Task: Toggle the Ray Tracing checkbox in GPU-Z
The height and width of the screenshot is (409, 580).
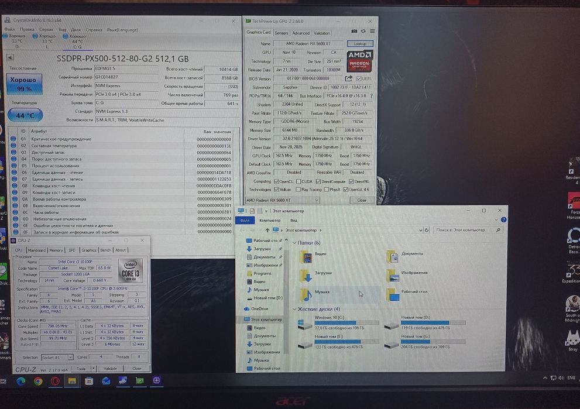Action: tap(298, 190)
